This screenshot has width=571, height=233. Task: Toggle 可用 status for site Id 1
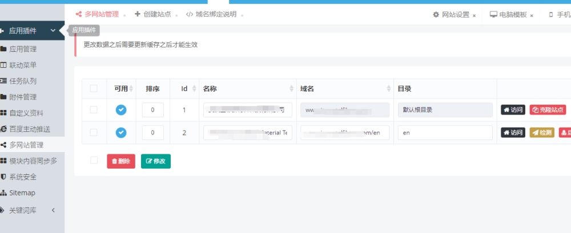pos(121,110)
